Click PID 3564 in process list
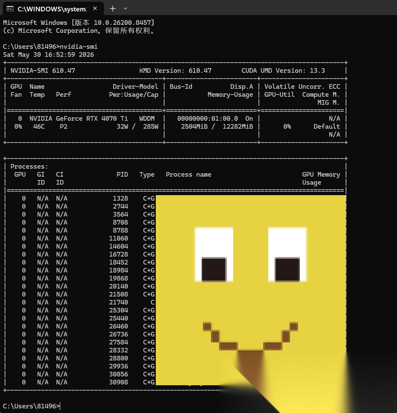This screenshot has height=413, width=397. [120, 214]
